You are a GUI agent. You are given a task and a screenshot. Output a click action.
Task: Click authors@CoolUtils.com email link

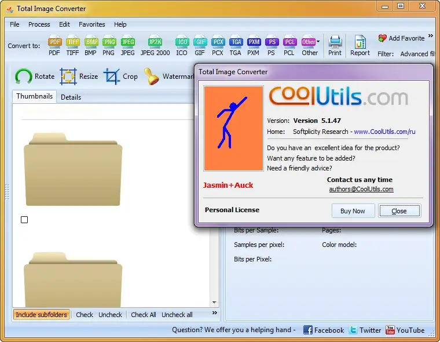click(361, 189)
